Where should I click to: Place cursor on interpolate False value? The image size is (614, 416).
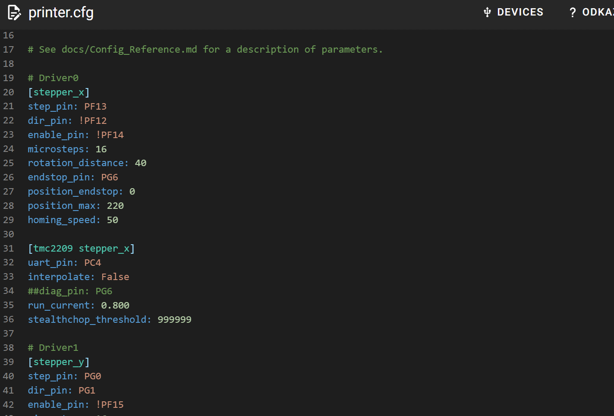[x=115, y=277]
